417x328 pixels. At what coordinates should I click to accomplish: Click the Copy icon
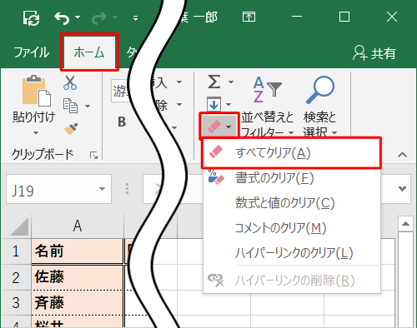point(70,106)
